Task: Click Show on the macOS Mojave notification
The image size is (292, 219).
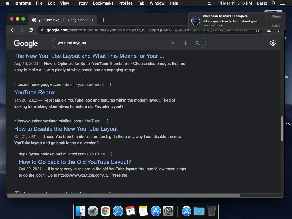Action: coord(276,16)
